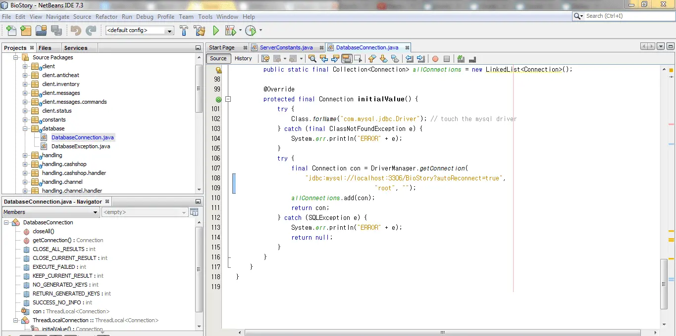
Task: Close the Projects panel tab
Action: [x=32, y=48]
